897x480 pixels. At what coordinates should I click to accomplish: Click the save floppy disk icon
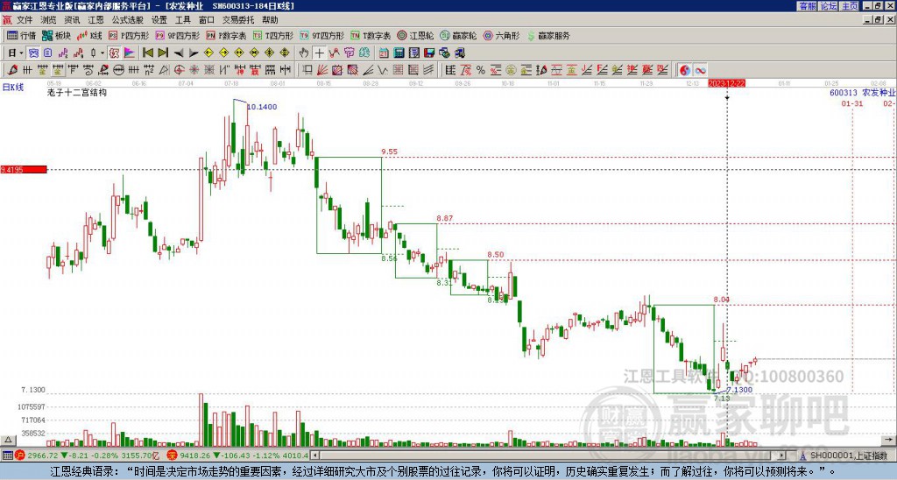coord(429,53)
